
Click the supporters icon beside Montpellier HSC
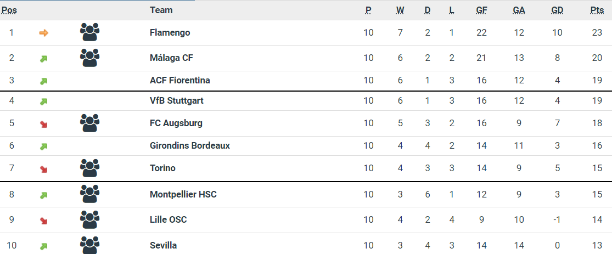tap(89, 194)
